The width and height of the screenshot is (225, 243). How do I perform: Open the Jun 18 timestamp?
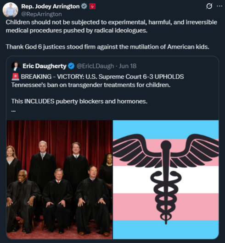pos(128,66)
